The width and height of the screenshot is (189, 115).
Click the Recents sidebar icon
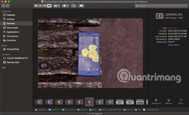(x=4, y=23)
